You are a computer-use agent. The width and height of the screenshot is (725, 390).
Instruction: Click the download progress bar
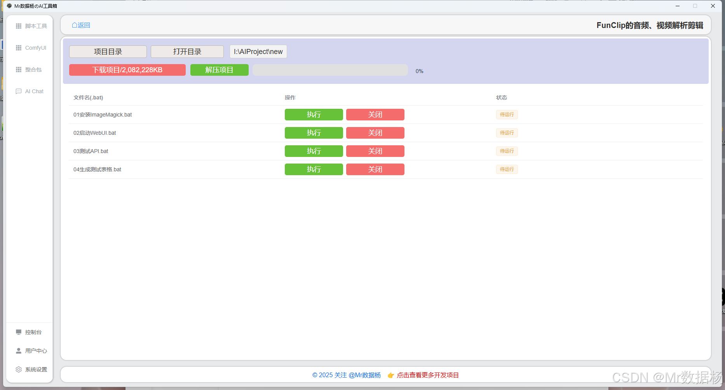(330, 70)
